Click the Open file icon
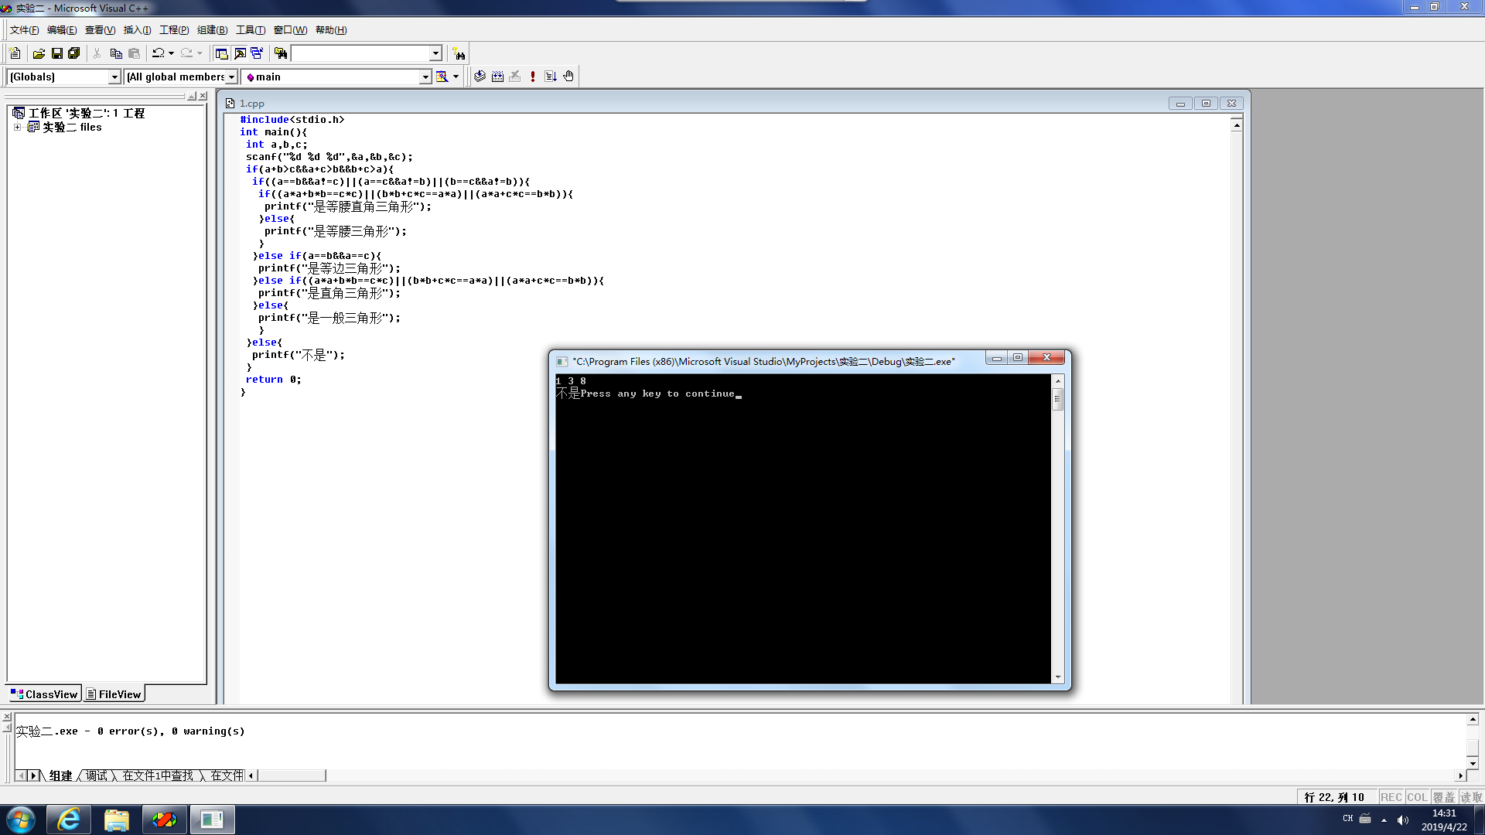The width and height of the screenshot is (1485, 835). point(39,53)
